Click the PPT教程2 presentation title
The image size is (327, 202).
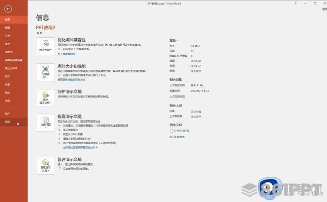[46, 28]
